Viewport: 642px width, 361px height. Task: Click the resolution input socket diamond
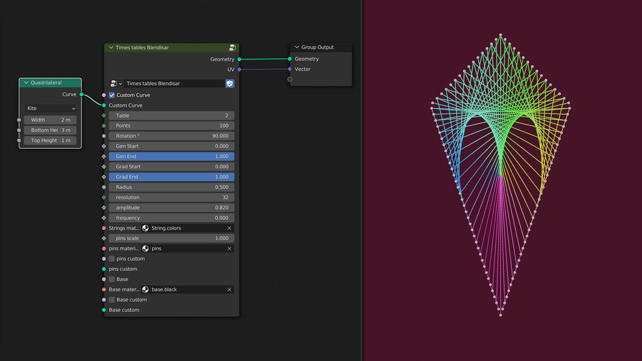104,197
